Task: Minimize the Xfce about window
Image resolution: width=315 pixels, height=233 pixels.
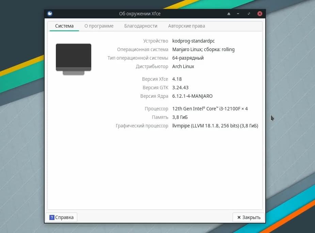Action: [x=238, y=14]
